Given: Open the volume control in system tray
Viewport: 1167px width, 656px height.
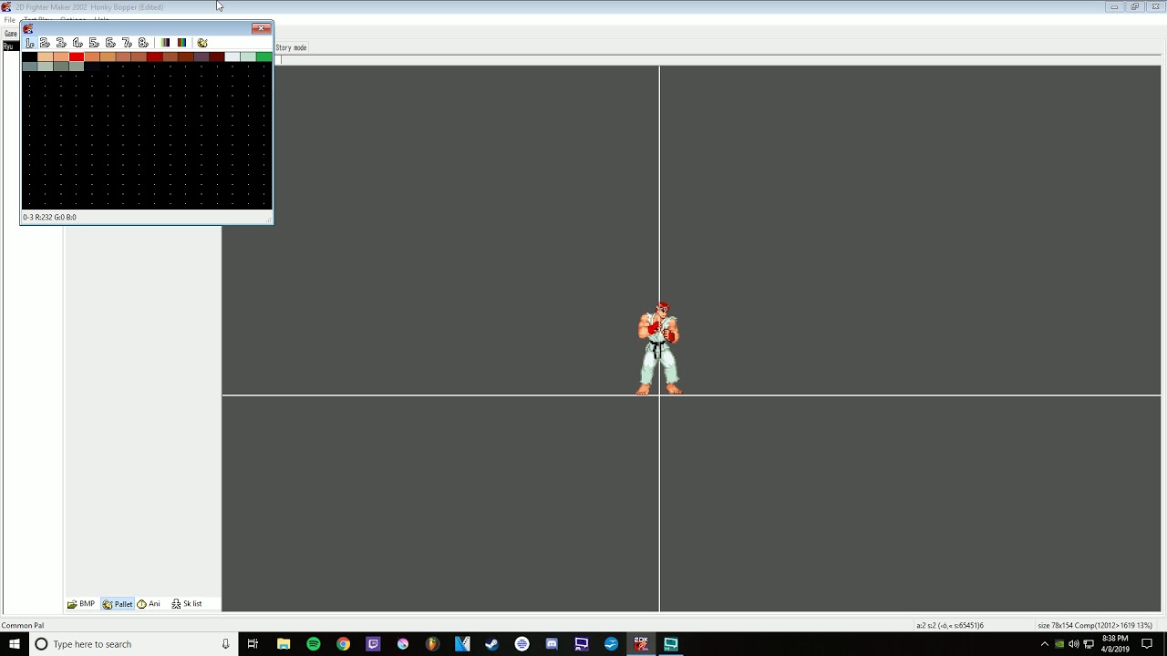Looking at the screenshot, I should pyautogui.click(x=1074, y=644).
